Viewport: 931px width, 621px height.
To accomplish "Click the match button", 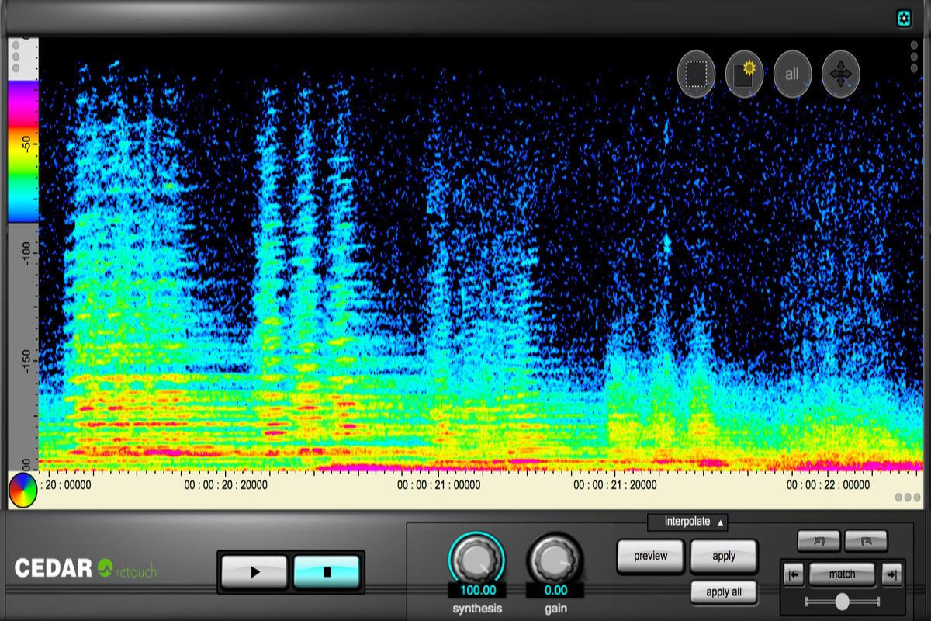I will click(x=842, y=574).
